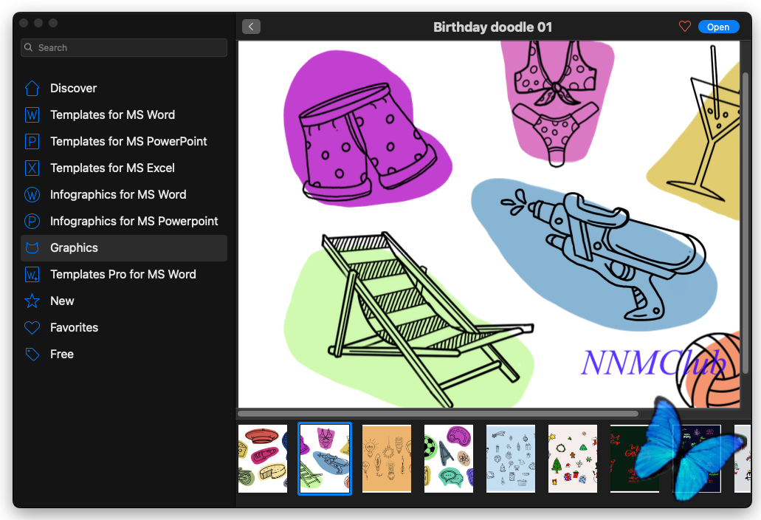Click the star icon beside New

tap(32, 301)
